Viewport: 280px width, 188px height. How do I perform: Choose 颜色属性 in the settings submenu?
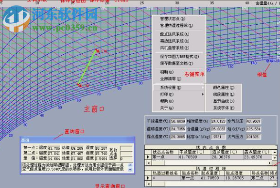(x=224, y=88)
